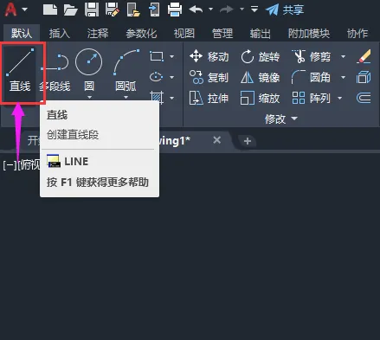This screenshot has height=340, width=380.
Task: Open the viewport controls [-] label
Action: pyautogui.click(x=10, y=165)
